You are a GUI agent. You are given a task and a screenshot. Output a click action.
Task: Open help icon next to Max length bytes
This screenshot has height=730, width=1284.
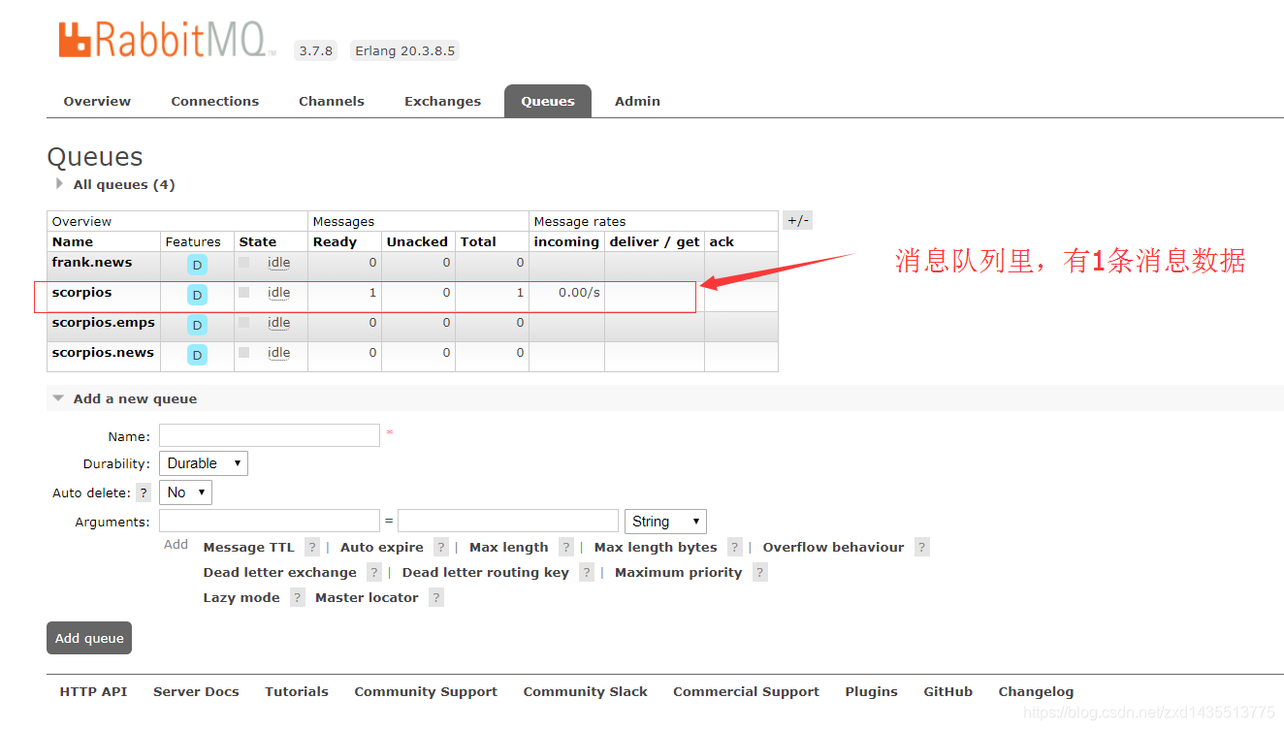pos(735,547)
